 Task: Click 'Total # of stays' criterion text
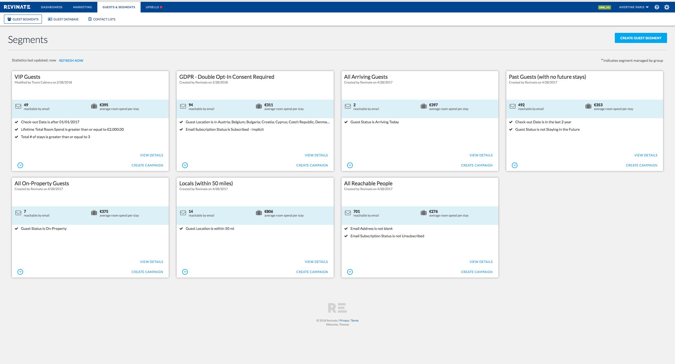55,137
